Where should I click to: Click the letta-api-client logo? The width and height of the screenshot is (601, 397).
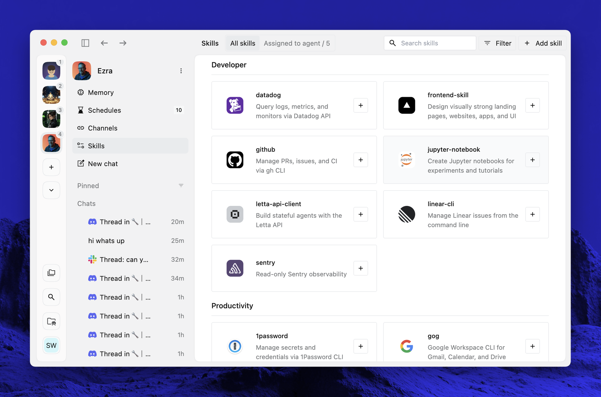pyautogui.click(x=235, y=214)
